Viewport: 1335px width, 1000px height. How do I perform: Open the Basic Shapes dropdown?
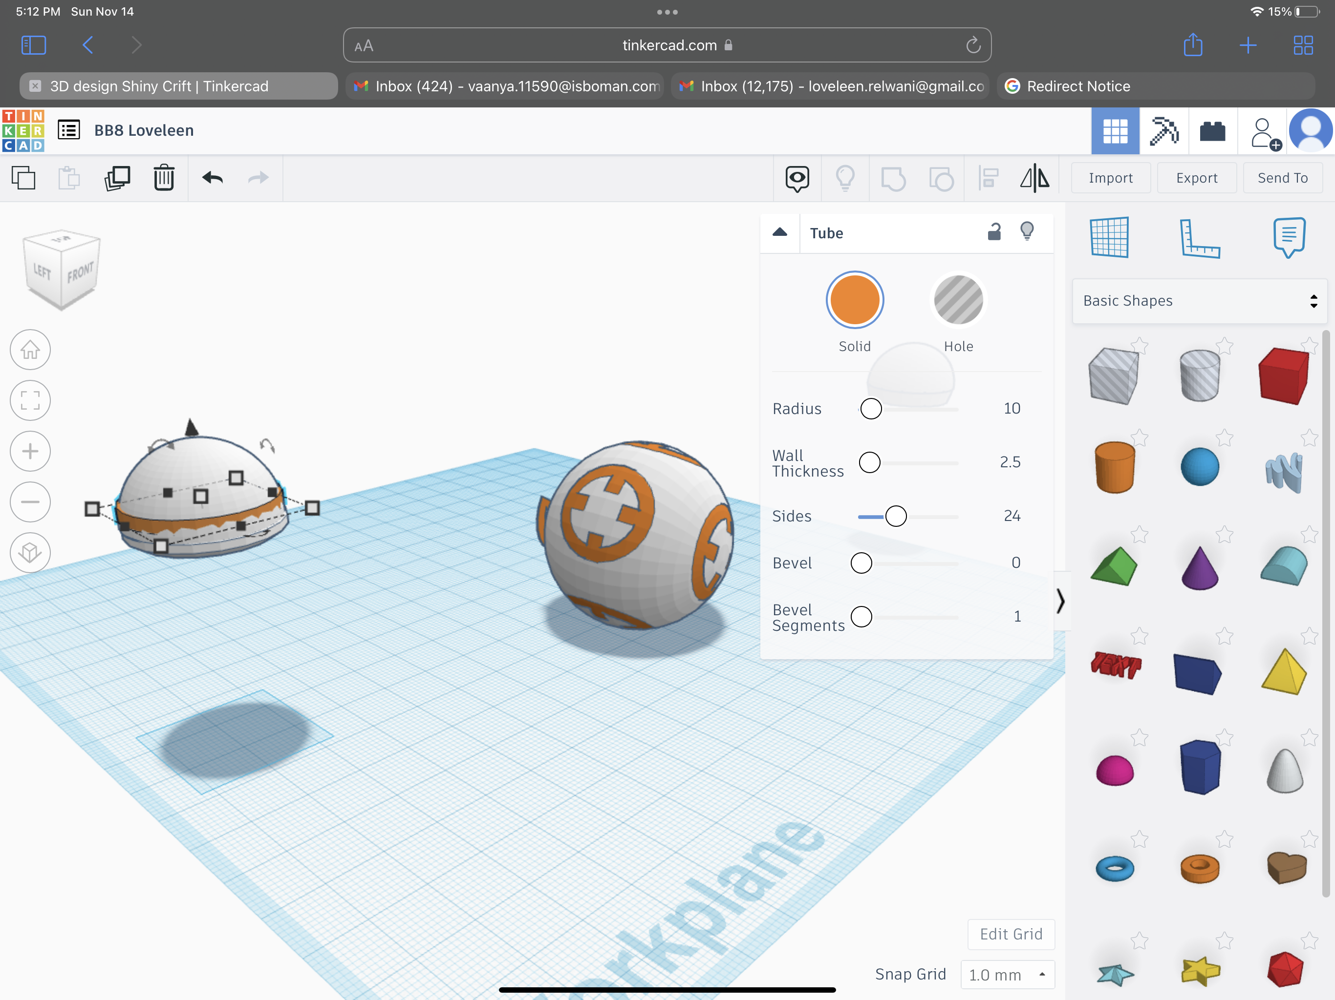pos(1200,301)
